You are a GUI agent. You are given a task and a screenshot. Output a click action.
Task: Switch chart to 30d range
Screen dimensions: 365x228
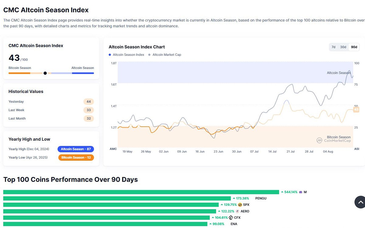pos(343,47)
